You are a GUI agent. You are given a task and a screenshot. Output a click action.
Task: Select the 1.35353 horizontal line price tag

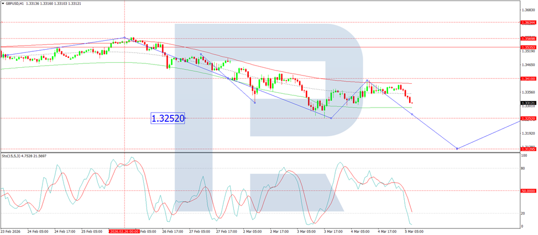click(x=529, y=47)
